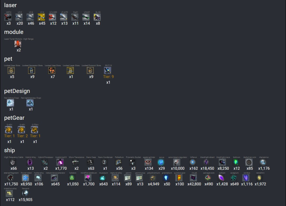
Task: Click the item with count x42,800
Action: pyautogui.click(x=194, y=177)
